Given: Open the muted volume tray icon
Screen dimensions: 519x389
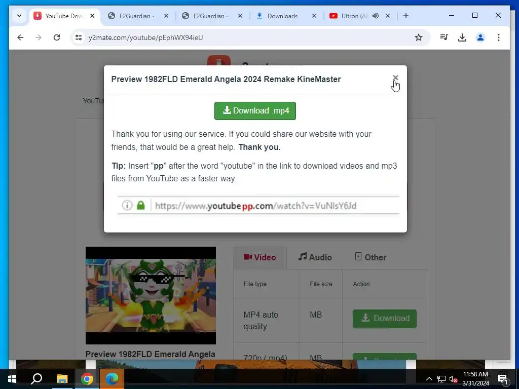Looking at the screenshot, I should tap(453, 379).
